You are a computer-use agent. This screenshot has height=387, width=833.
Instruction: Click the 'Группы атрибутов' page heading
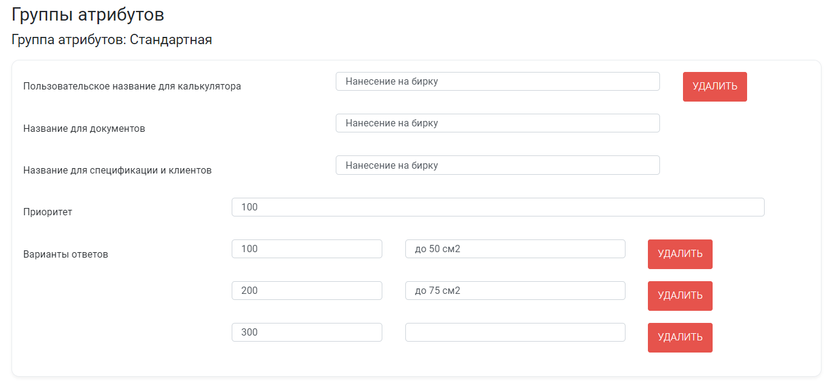tap(88, 15)
